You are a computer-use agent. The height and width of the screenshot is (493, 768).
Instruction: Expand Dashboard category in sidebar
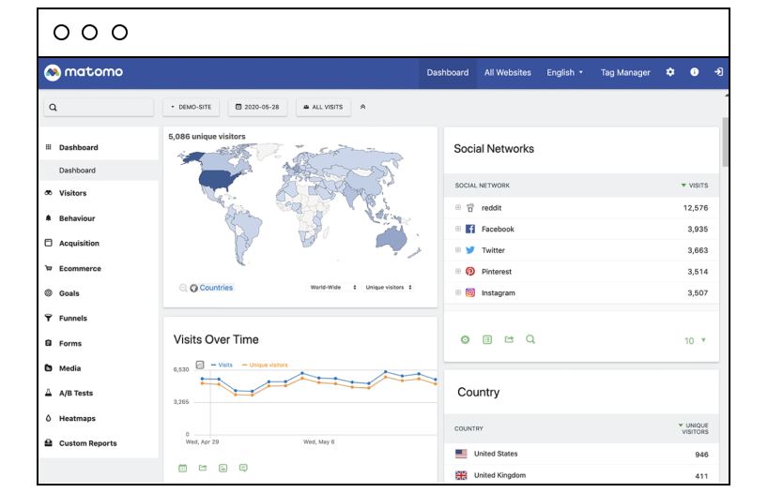[x=78, y=147]
